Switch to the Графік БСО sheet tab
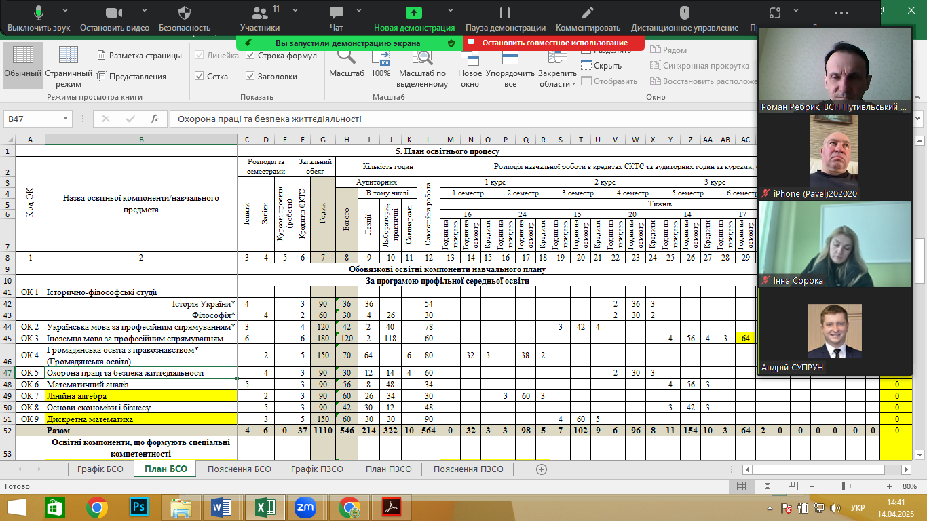Screen dimensions: 927x521 click(99, 469)
